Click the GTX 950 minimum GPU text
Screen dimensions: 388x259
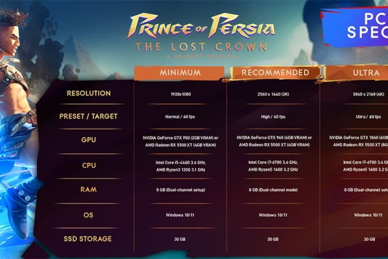[x=180, y=138]
